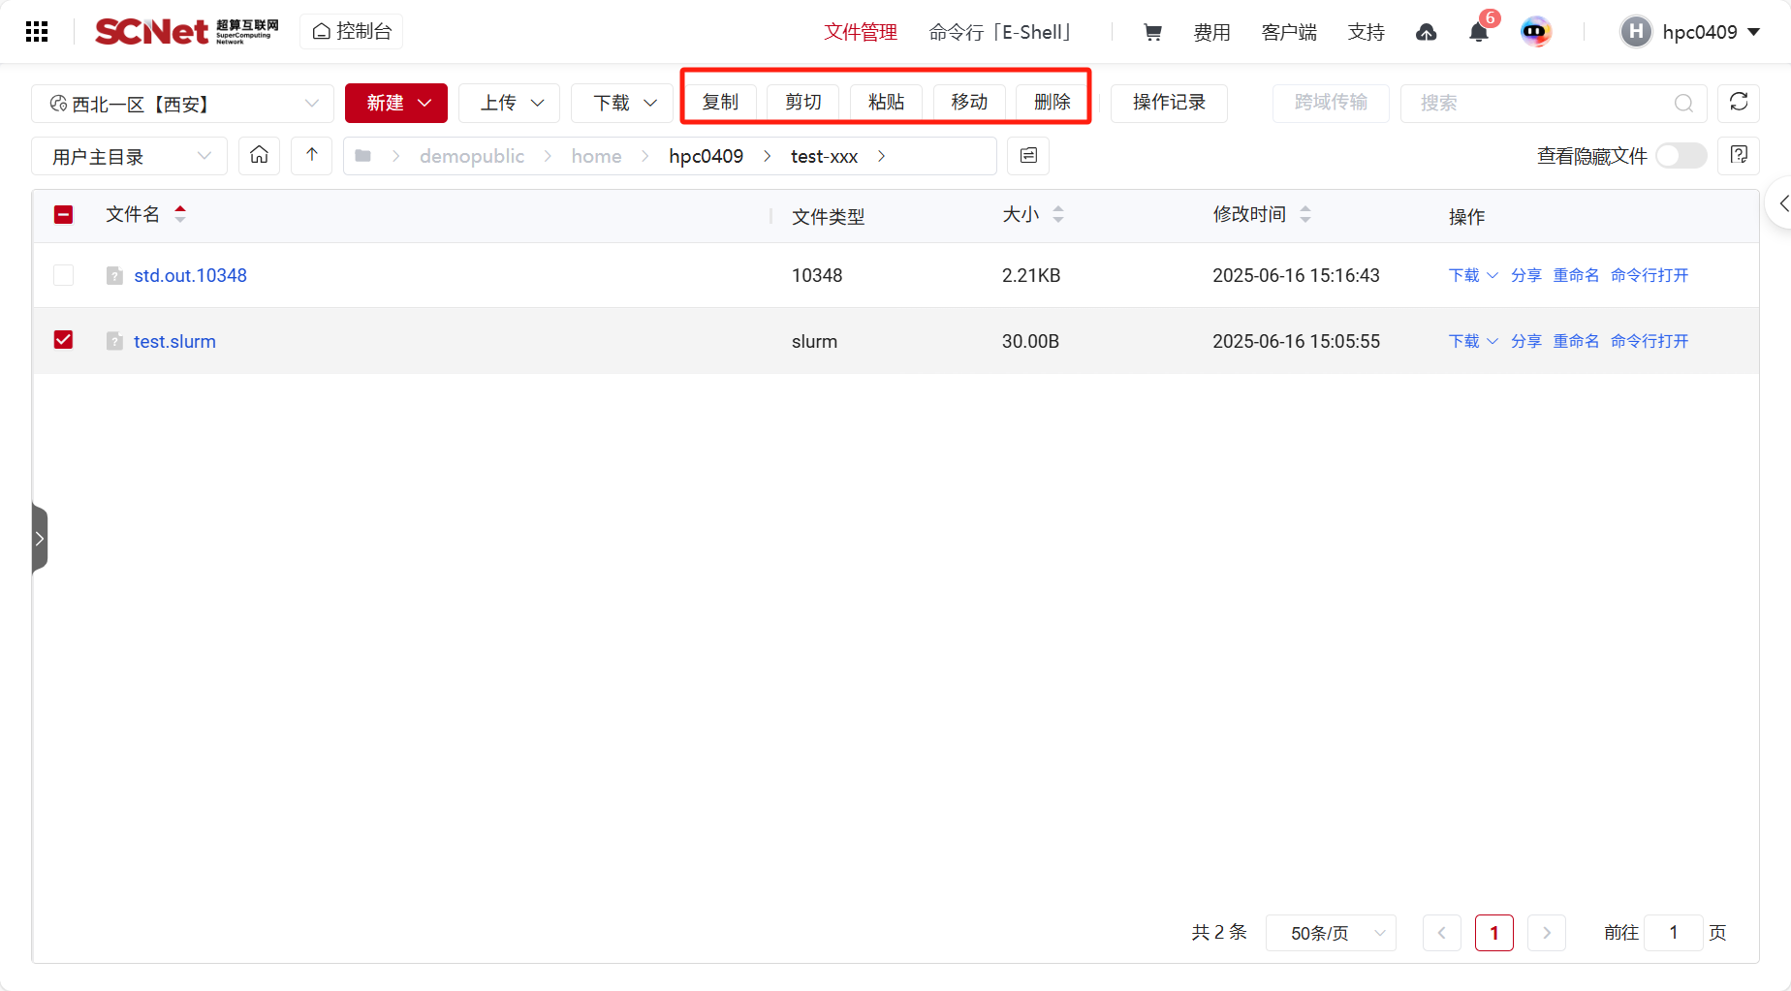This screenshot has width=1791, height=991.
Task: Click the shopping cart icon
Action: 1152,32
